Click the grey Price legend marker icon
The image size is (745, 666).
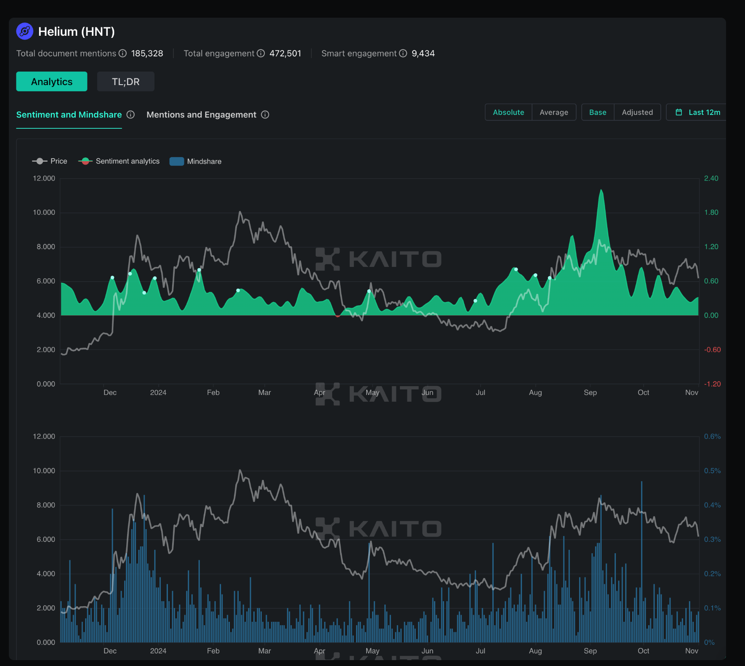coord(40,161)
